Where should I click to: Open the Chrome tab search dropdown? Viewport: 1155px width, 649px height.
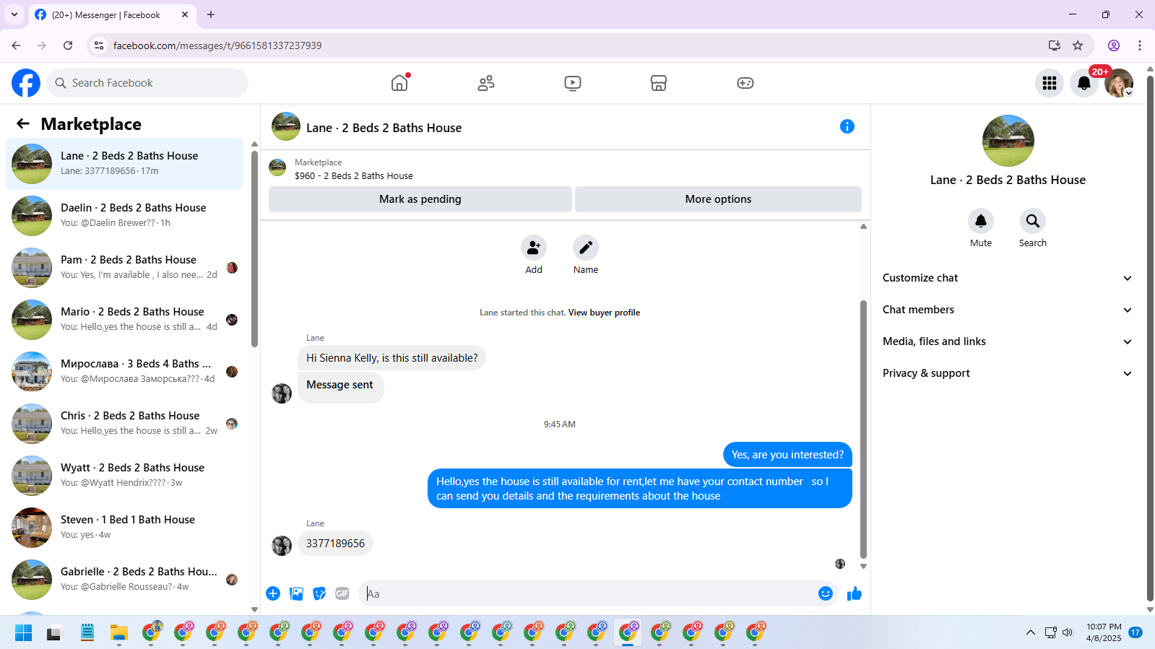14,14
